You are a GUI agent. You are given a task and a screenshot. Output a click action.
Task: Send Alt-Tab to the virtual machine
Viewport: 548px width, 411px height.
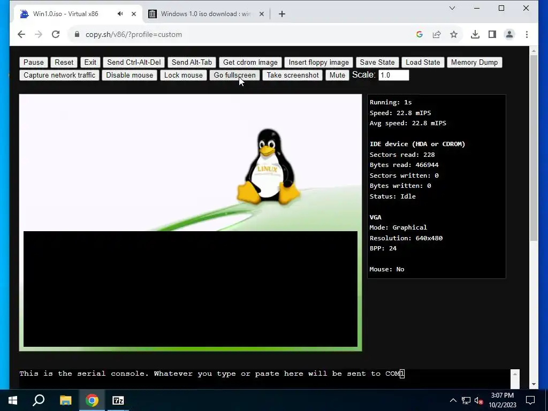(x=192, y=62)
